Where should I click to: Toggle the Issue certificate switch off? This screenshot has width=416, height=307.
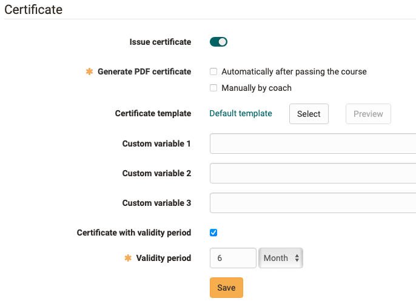[218, 42]
